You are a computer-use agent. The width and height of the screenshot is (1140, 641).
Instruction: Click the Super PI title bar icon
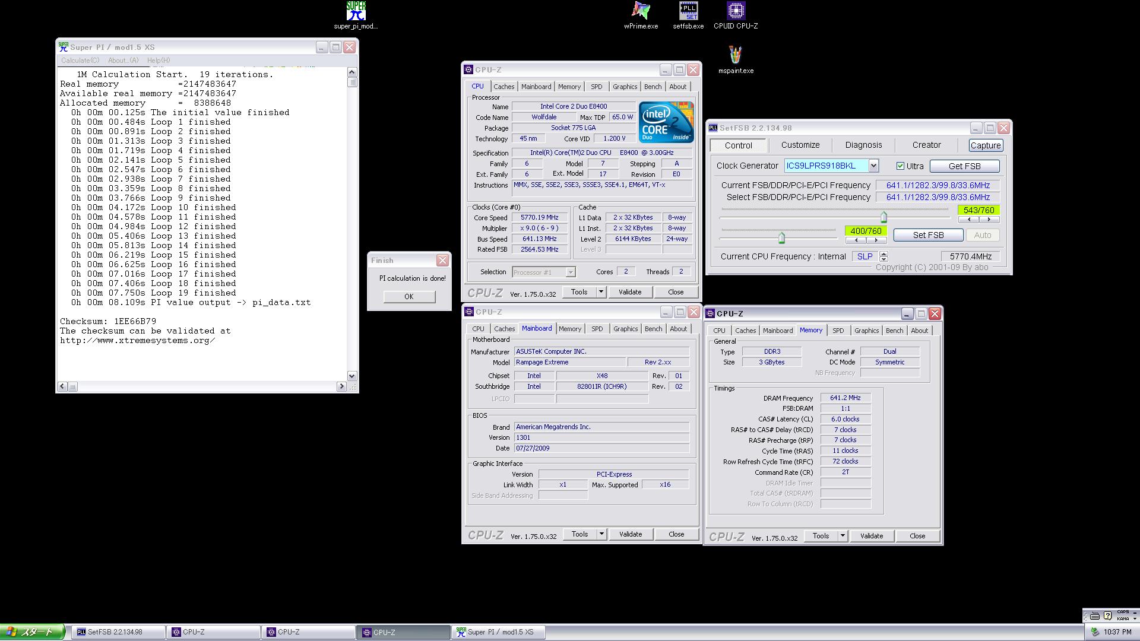64,47
